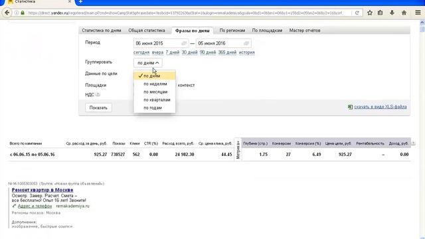
Task: Click the Глубина (стр.) column header
Action: 255,143
